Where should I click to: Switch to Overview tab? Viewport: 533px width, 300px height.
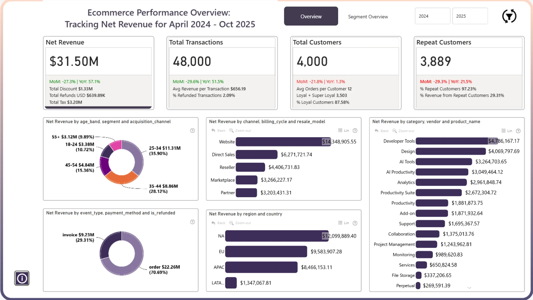click(311, 16)
